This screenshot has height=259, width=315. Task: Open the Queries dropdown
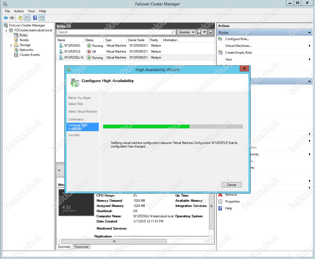186,32
